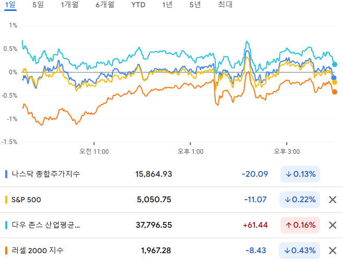Open the S&P 500 index row
This screenshot has height=262, width=343.
(171, 200)
